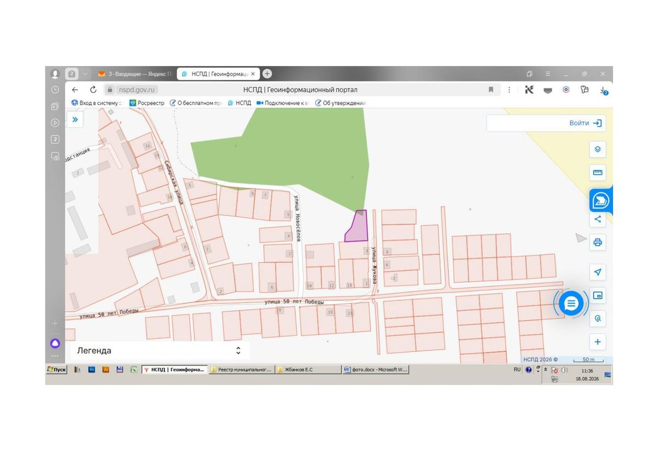Open the volume speaker tray icon
Screen dimensions: 656x463
point(565,370)
